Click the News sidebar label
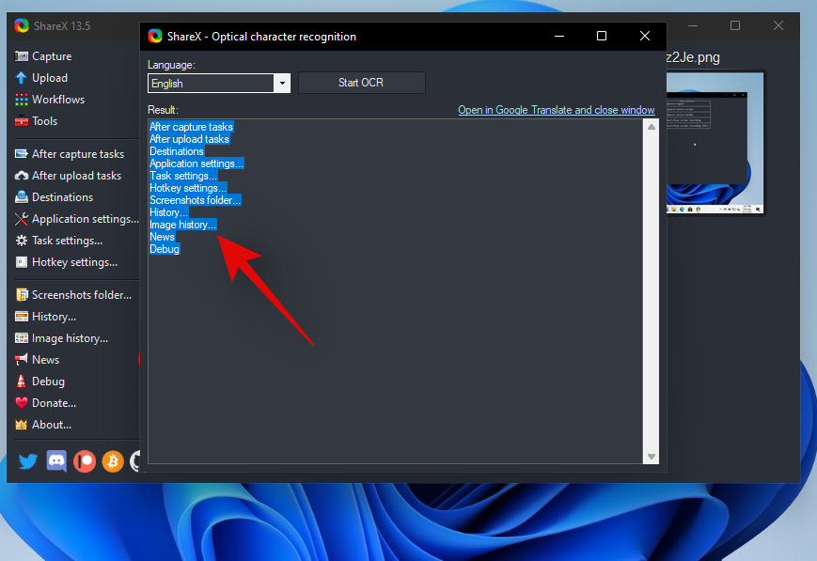Screen dimensions: 817x561 pos(45,360)
